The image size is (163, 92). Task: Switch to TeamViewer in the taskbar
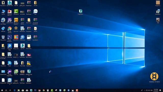[60, 90]
